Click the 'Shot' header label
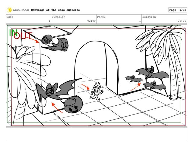The width and height of the screenshot is (193, 149). (x=10, y=17)
